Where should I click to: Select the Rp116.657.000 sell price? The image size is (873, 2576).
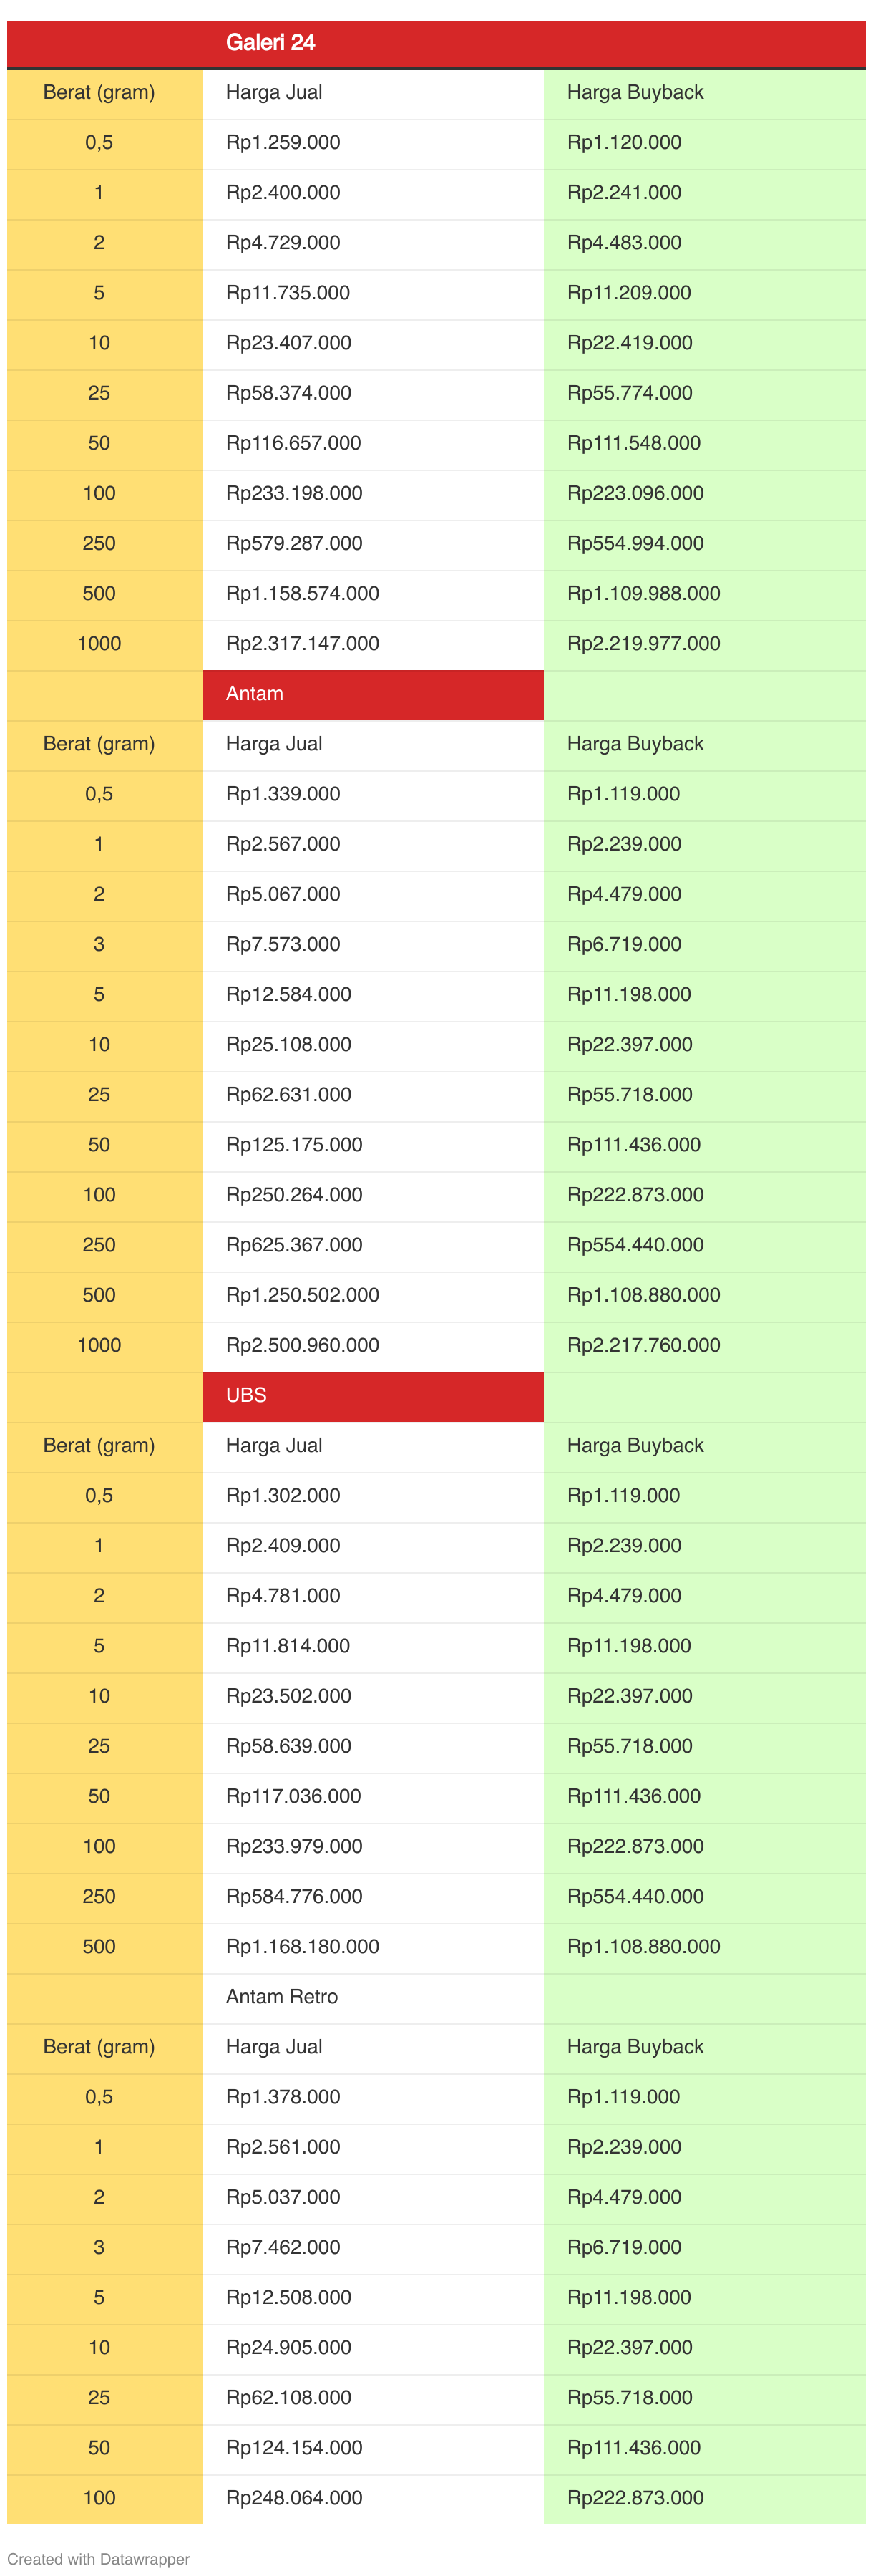pos(293,443)
